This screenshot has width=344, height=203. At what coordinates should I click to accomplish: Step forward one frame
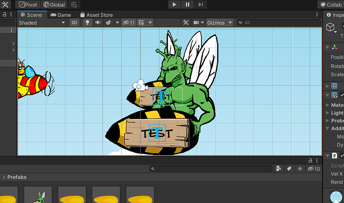200,4
